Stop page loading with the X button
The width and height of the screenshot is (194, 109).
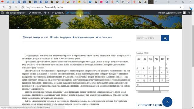click(x=16, y=7)
